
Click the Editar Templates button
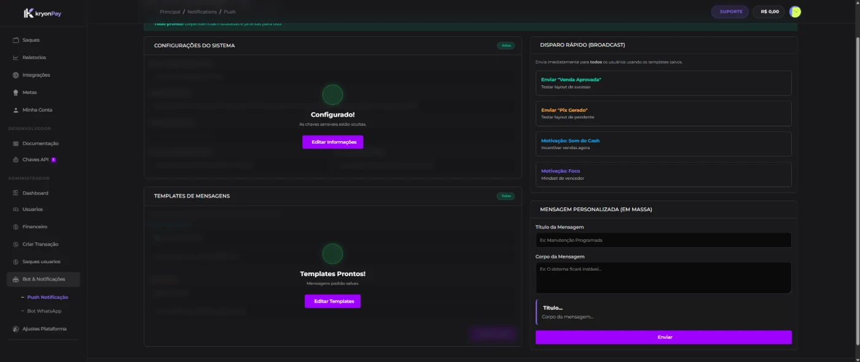pos(332,301)
